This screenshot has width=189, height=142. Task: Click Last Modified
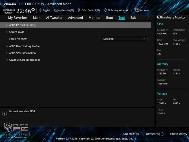point(131,134)
